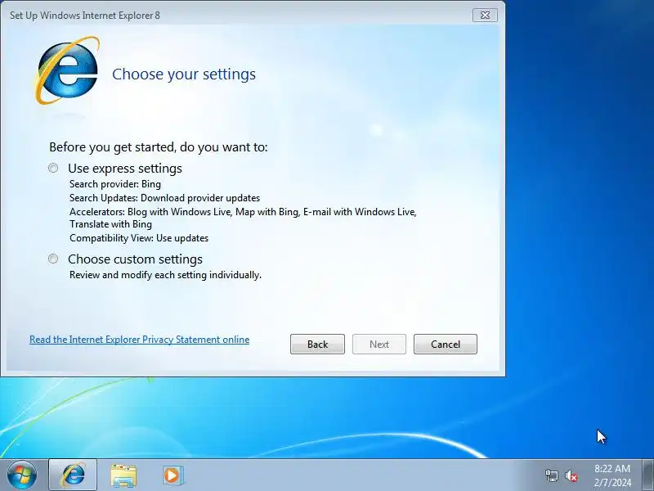Open the Internet Explorer Privacy Statement link

(x=139, y=340)
